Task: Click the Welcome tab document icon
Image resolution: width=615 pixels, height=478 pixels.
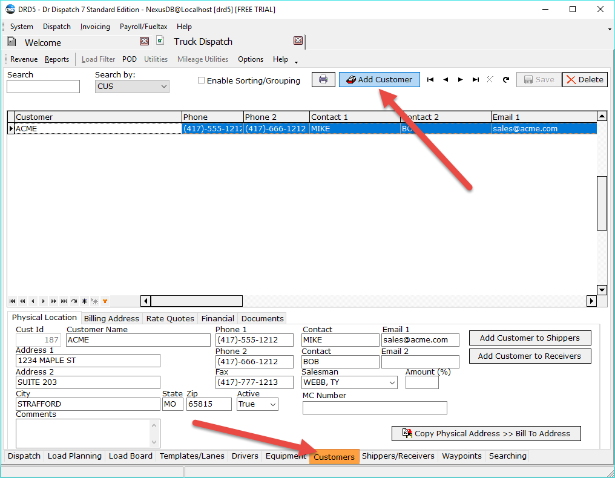Action: pos(12,41)
